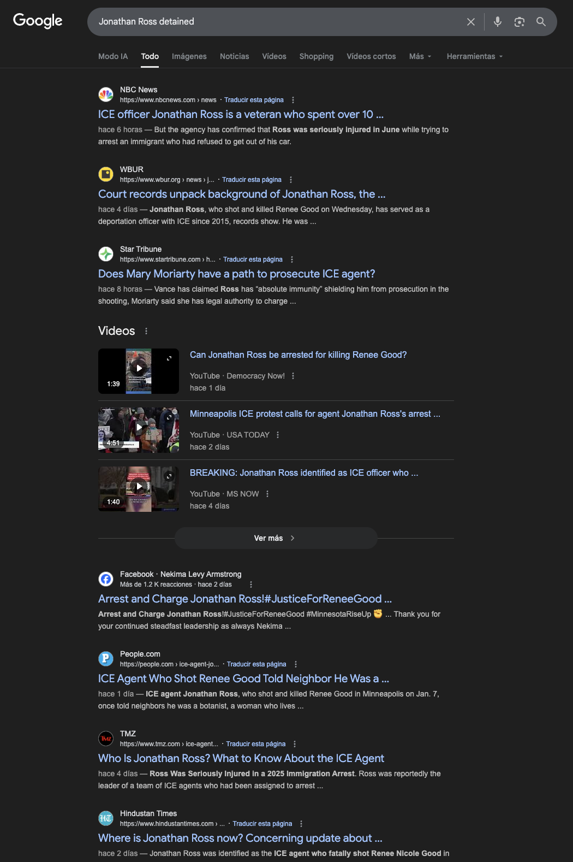573x862 pixels.
Task: Open WBUR court records article link
Action: point(242,194)
